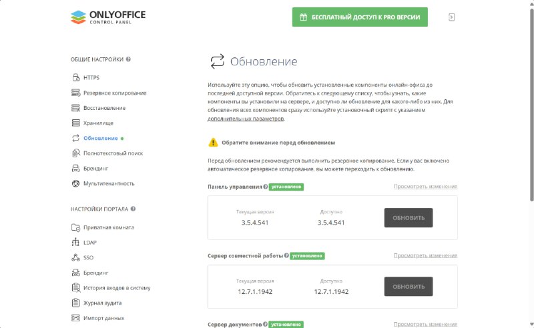The image size is (534, 328).
Task: Open the Импорт данных page
Action: click(103, 318)
